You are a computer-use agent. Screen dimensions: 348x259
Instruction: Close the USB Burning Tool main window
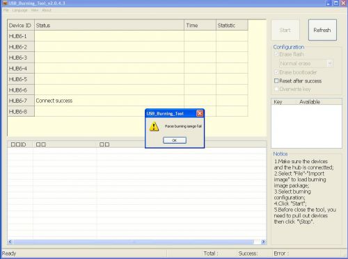tap(343, 3)
